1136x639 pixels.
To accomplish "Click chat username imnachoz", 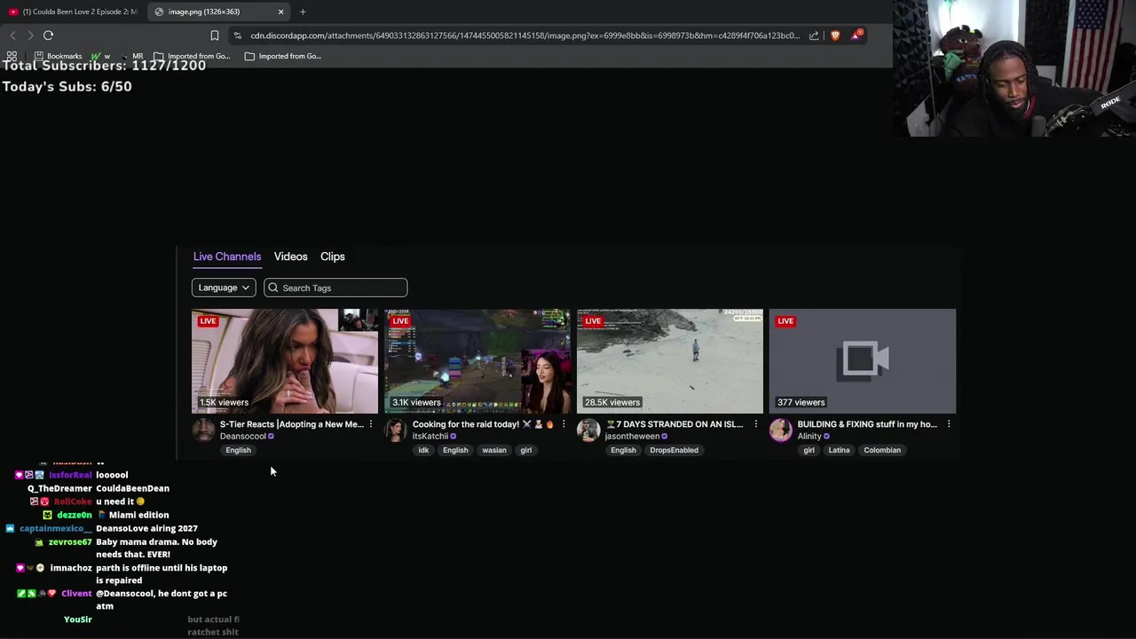I will coord(71,568).
